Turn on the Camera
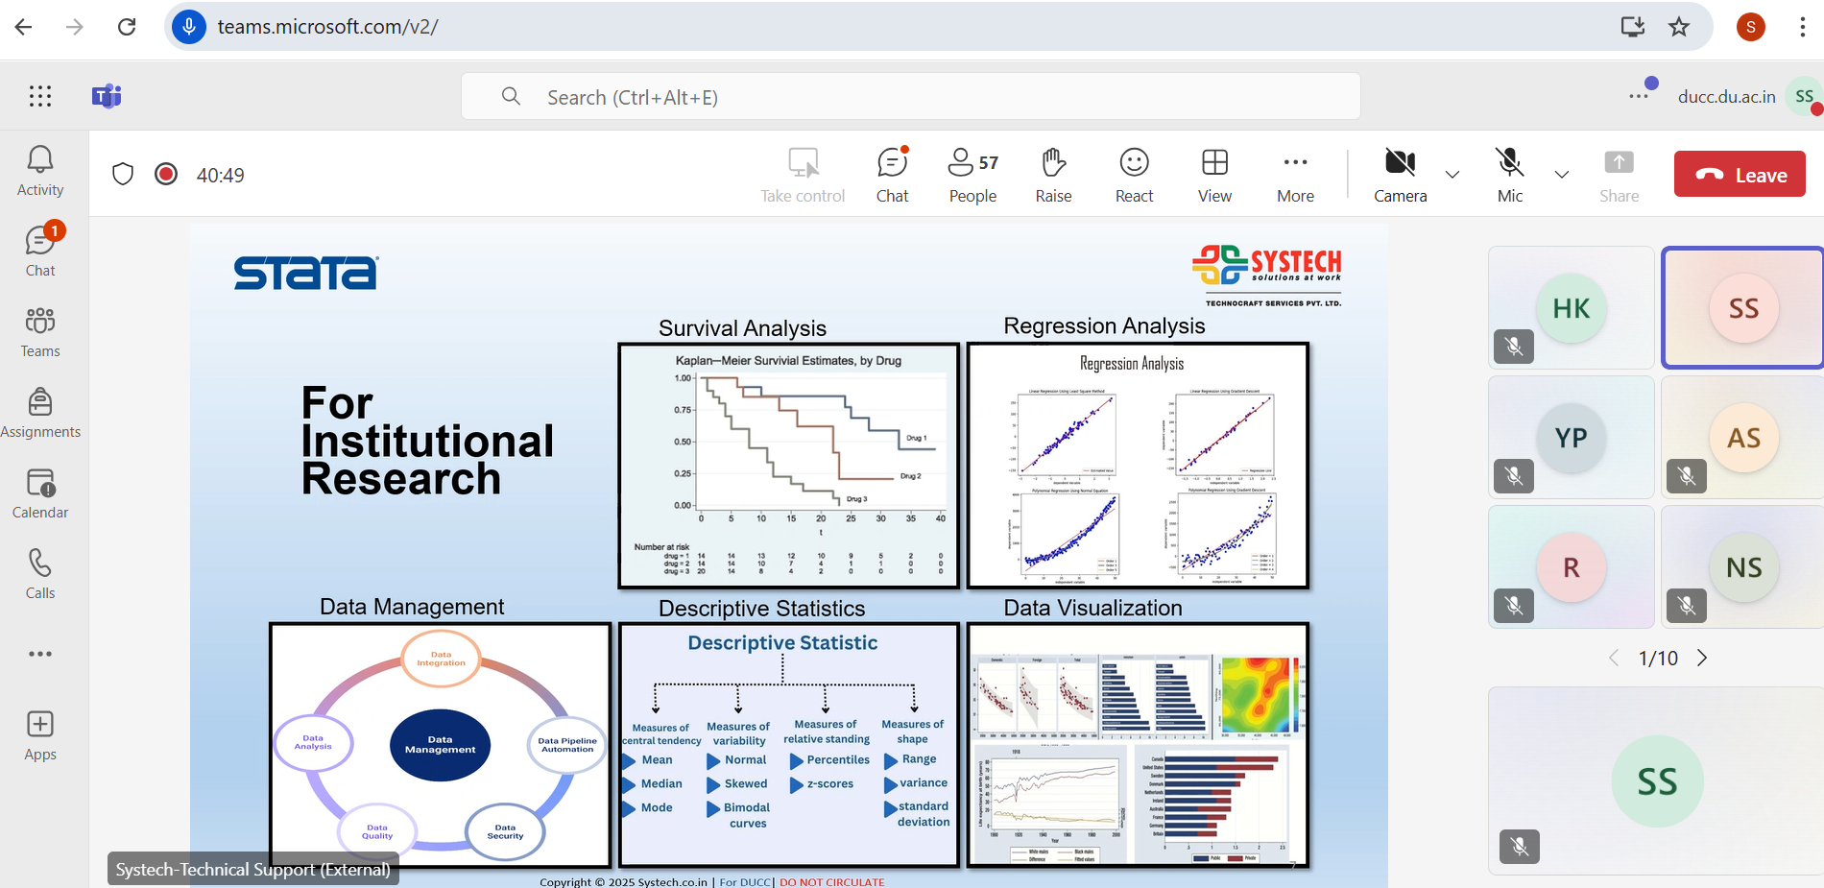This screenshot has width=1824, height=888. point(1400,175)
